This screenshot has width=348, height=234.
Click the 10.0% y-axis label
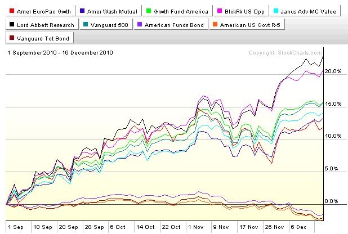point(333,136)
